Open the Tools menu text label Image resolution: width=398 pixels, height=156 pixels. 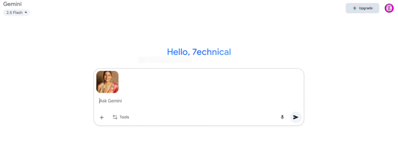124,117
